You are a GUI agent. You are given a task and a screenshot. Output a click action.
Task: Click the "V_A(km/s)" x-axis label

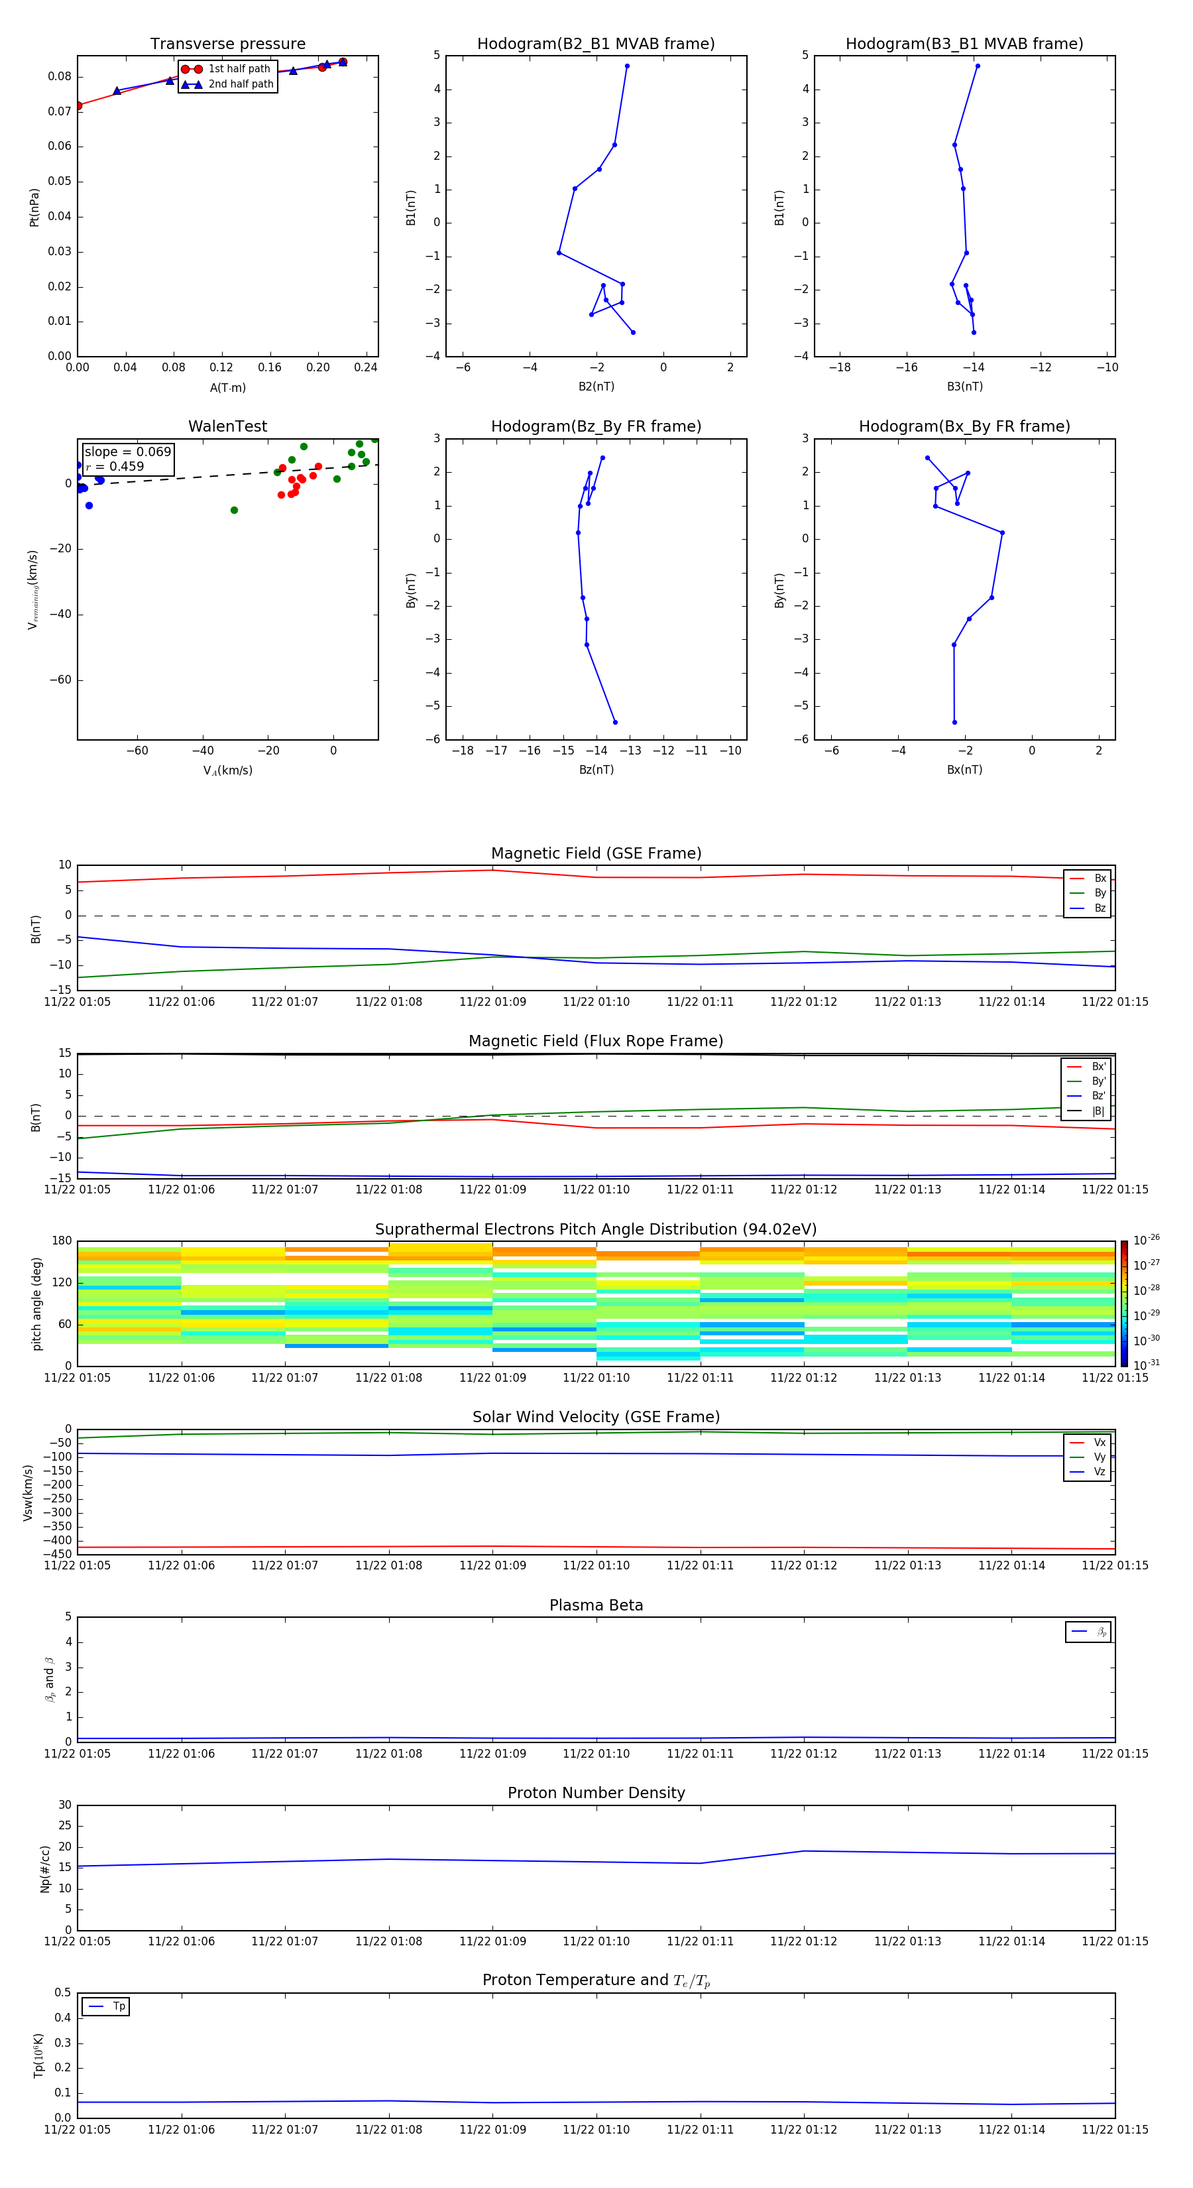click(227, 770)
